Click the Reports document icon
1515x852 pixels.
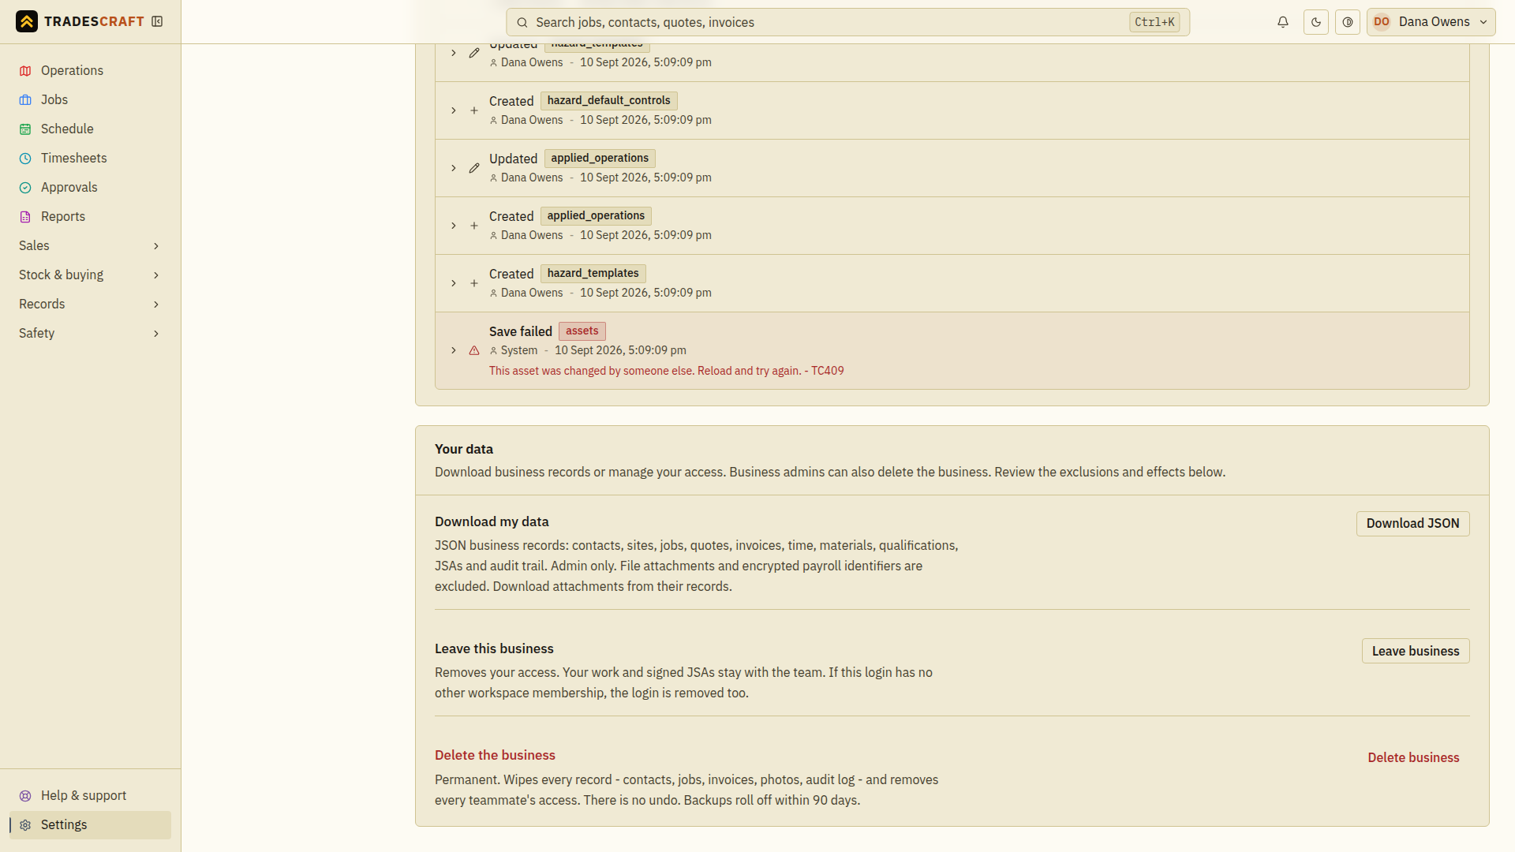tap(25, 217)
